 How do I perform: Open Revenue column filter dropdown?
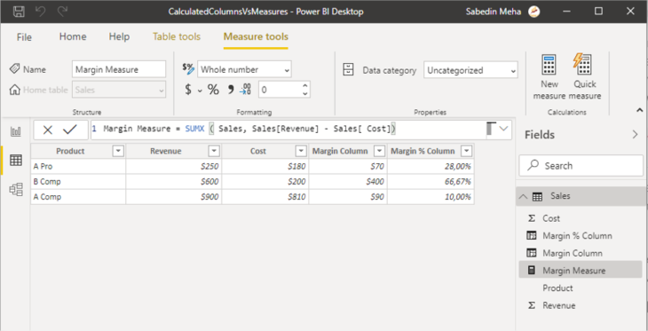(214, 151)
